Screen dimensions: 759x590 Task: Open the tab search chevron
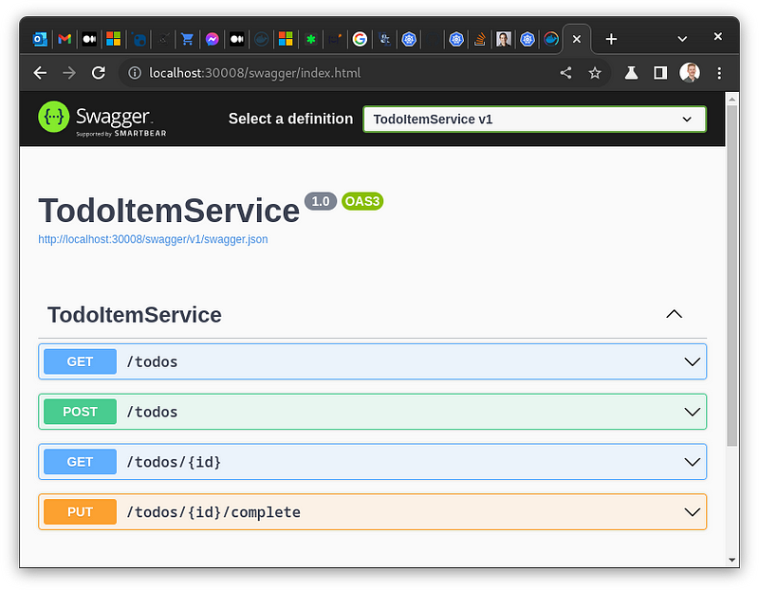tap(682, 39)
